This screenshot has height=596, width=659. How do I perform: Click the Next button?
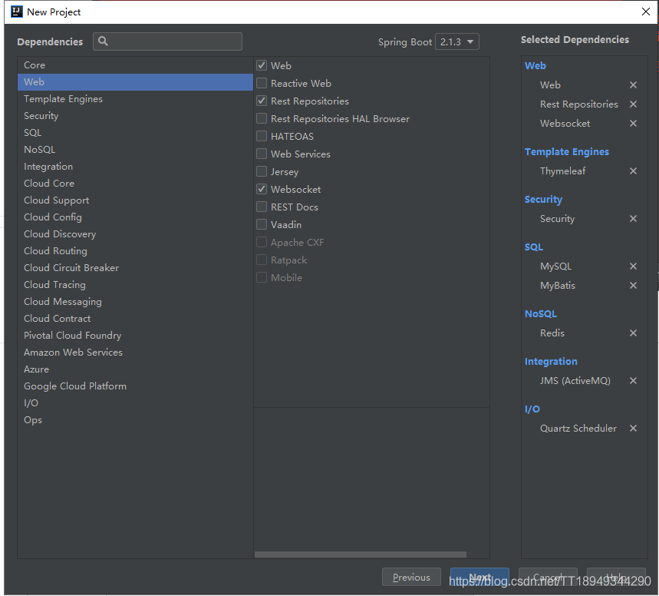pos(479,577)
